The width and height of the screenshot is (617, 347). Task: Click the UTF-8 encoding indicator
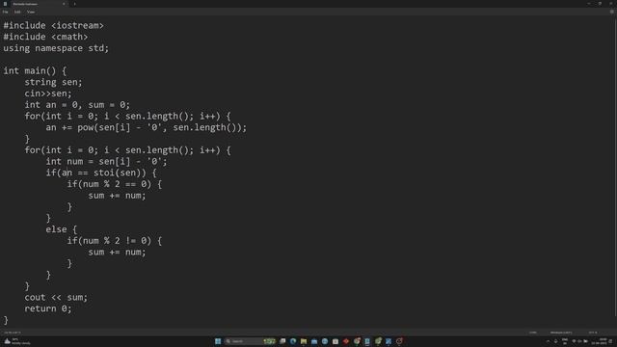(x=593, y=333)
